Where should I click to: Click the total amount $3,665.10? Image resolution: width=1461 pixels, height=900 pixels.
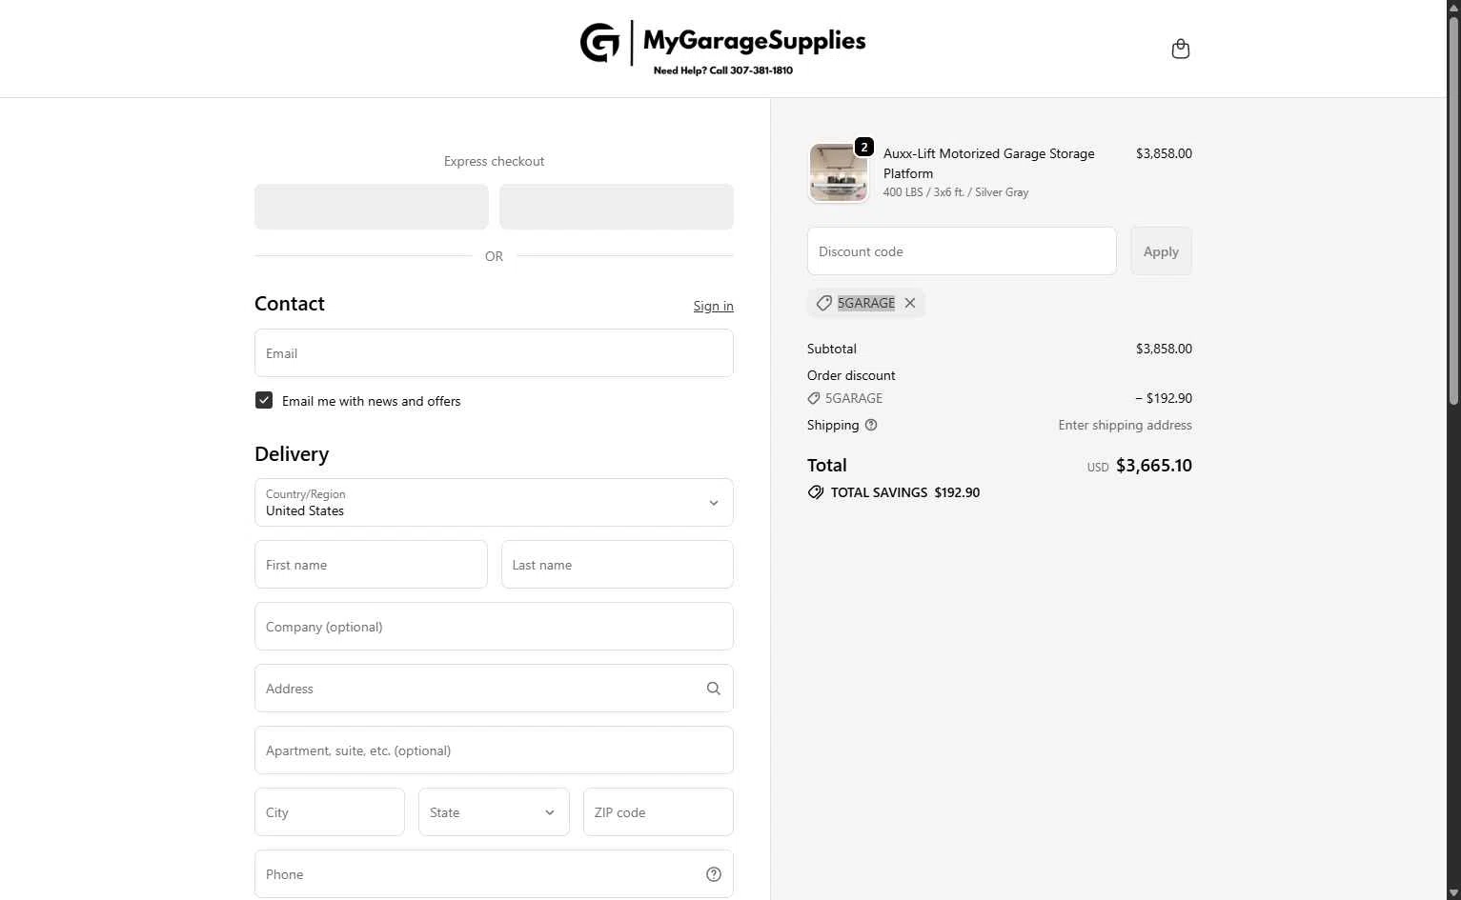point(1154,466)
